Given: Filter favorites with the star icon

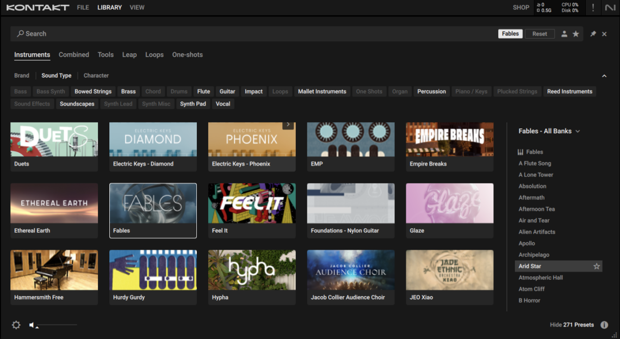Looking at the screenshot, I should [576, 34].
